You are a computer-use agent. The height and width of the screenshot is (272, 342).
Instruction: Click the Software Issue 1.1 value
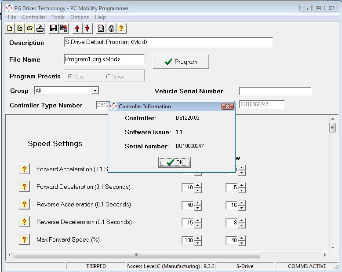click(x=179, y=132)
